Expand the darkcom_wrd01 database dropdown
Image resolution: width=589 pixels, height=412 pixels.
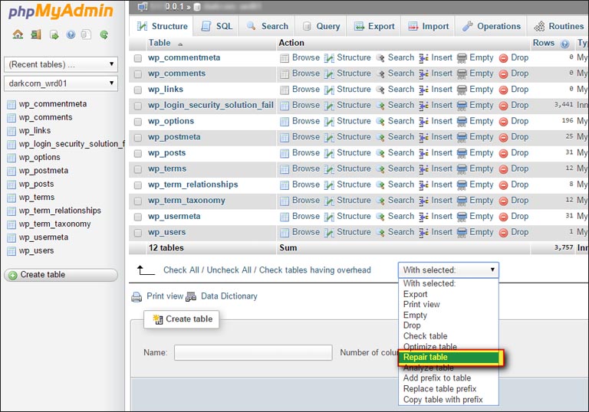point(61,83)
